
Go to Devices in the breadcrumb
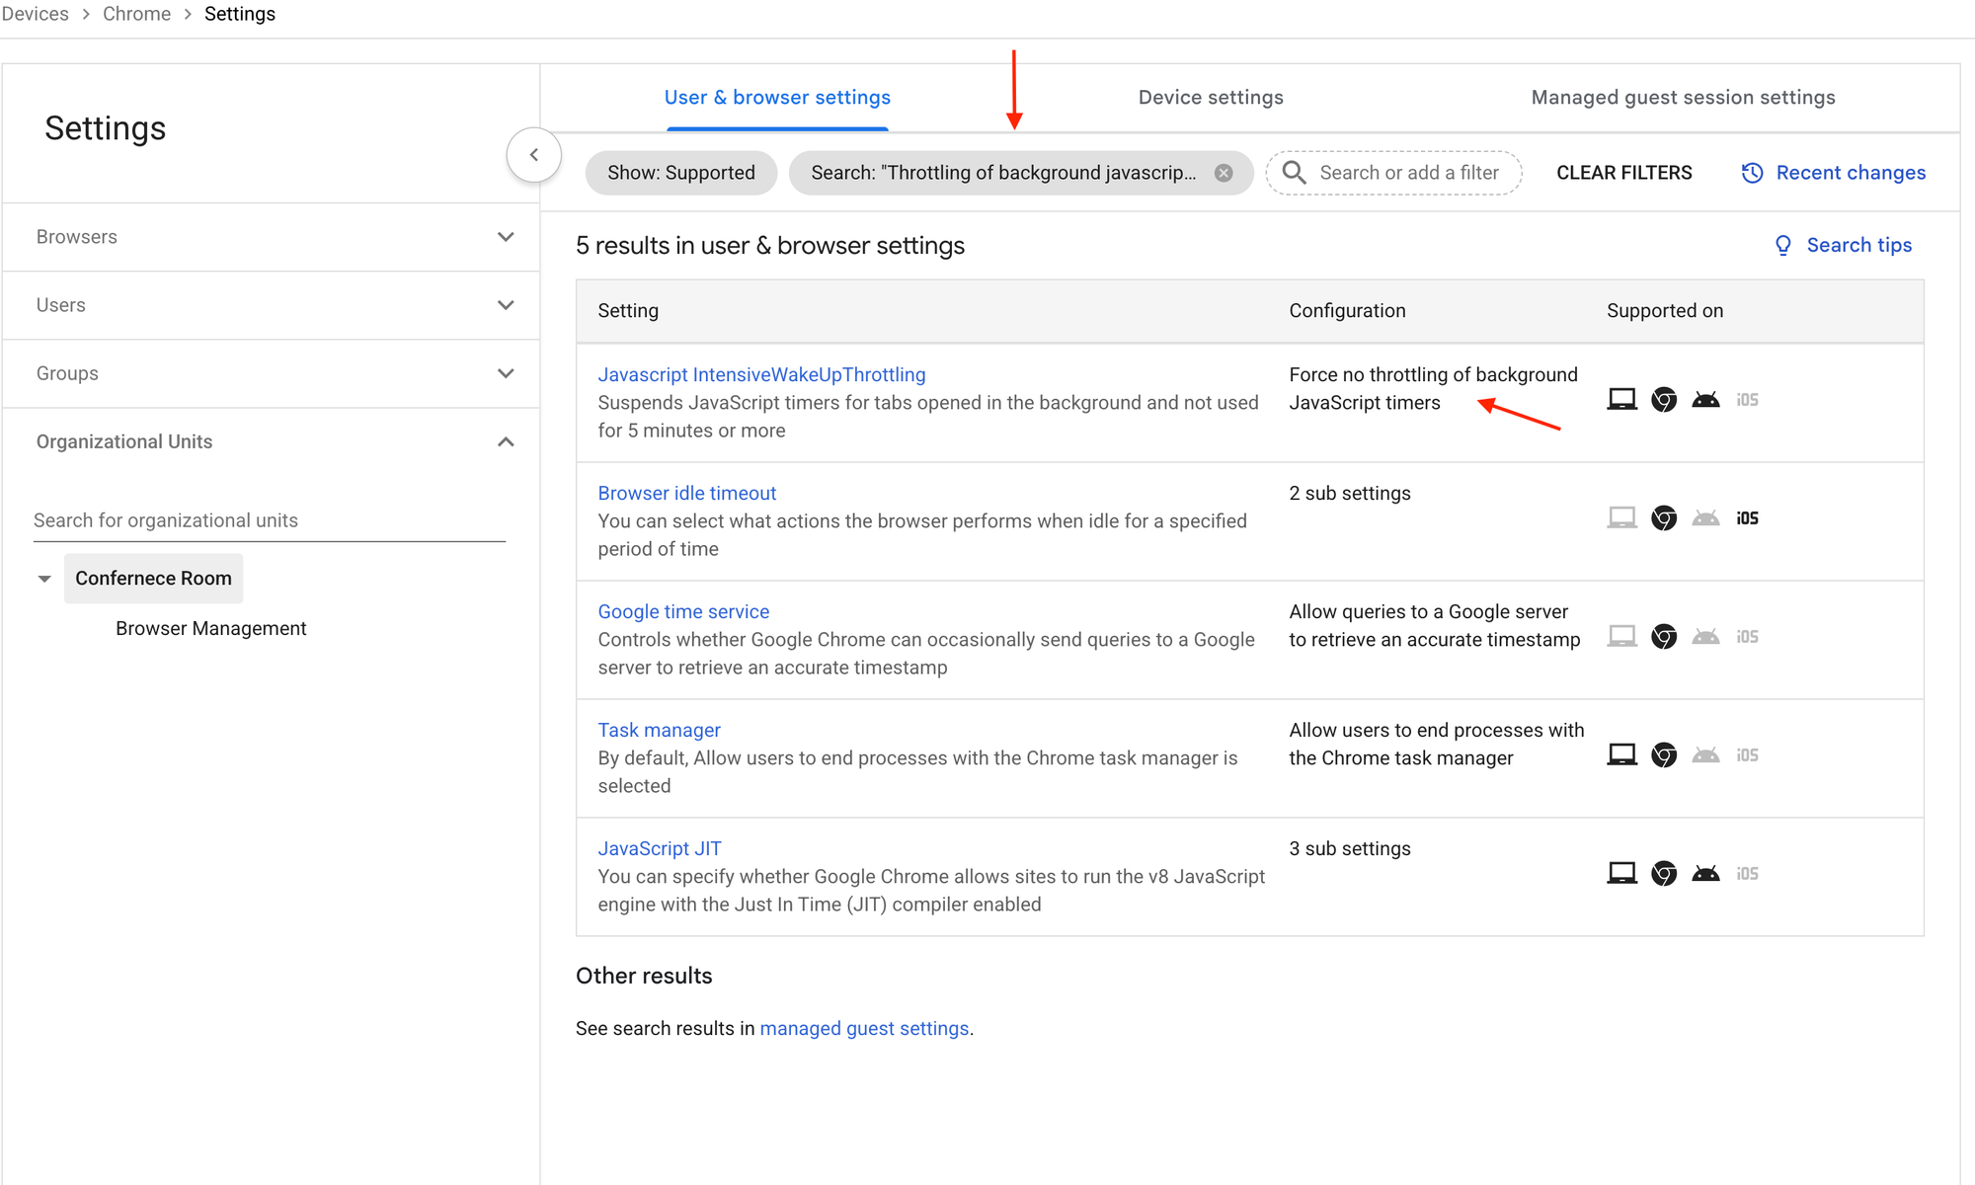click(x=36, y=14)
